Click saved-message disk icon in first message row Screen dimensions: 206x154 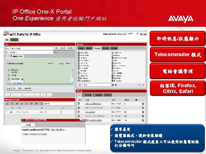(x=11, y=112)
